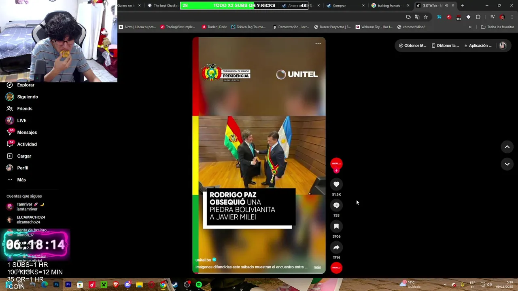Open the Trader | Deriv bookmark
The height and width of the screenshot is (291, 518).
pos(214,27)
